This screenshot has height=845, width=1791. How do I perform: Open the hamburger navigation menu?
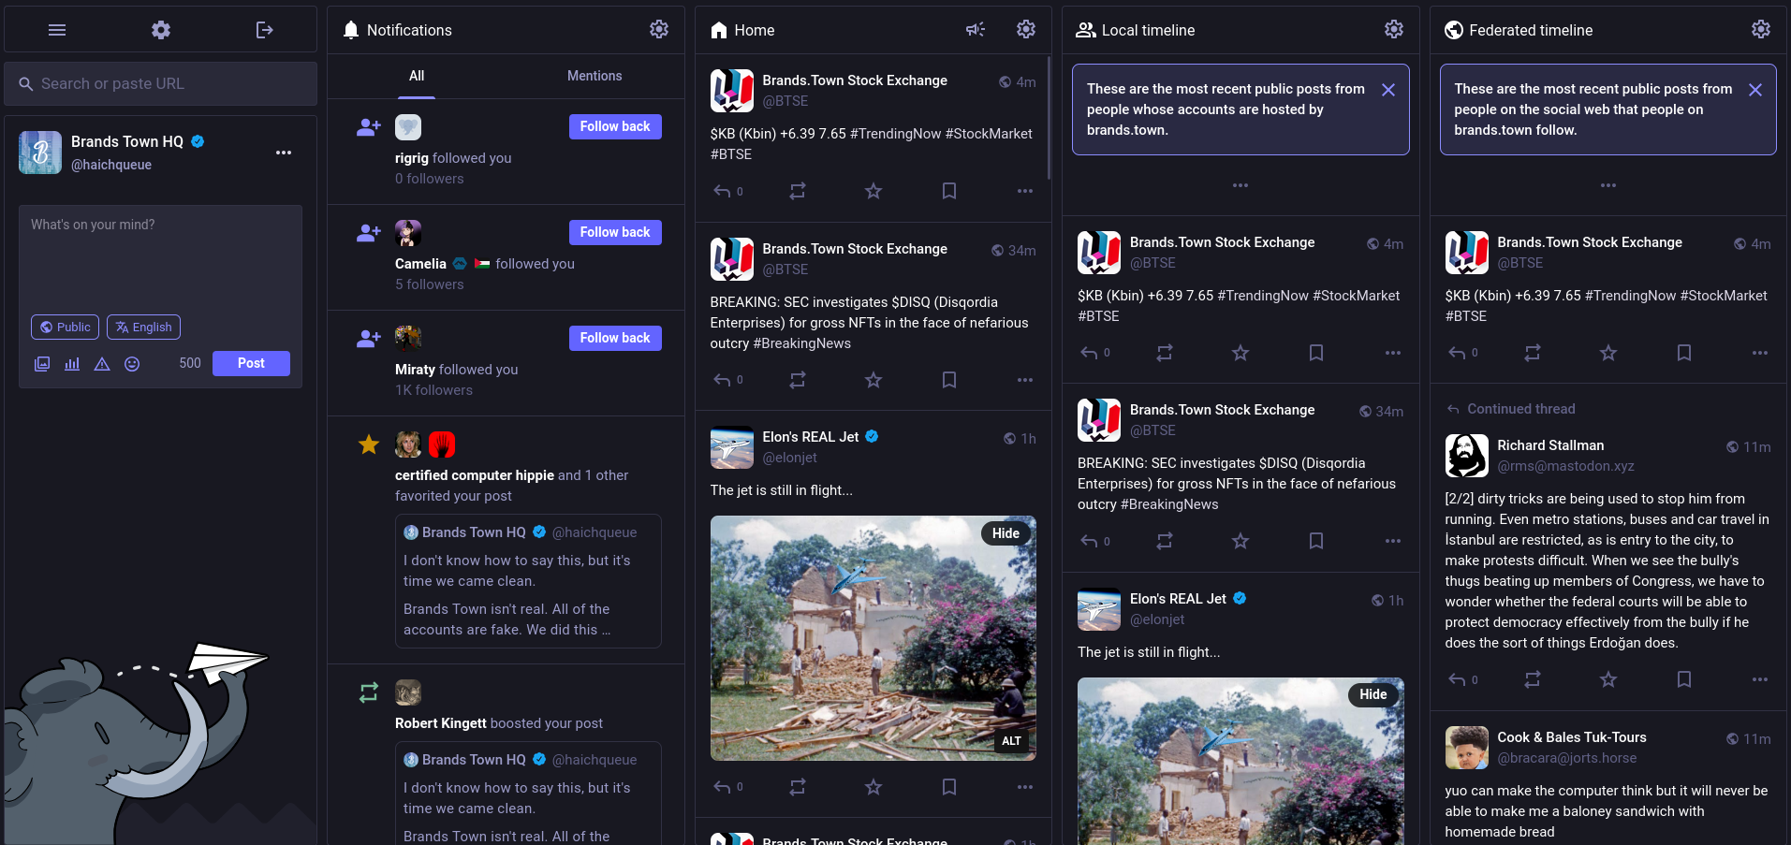pos(57,30)
